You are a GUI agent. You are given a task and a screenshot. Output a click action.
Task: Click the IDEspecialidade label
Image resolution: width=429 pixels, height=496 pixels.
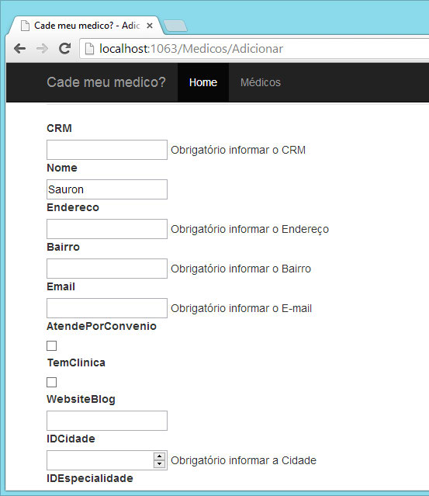point(90,479)
